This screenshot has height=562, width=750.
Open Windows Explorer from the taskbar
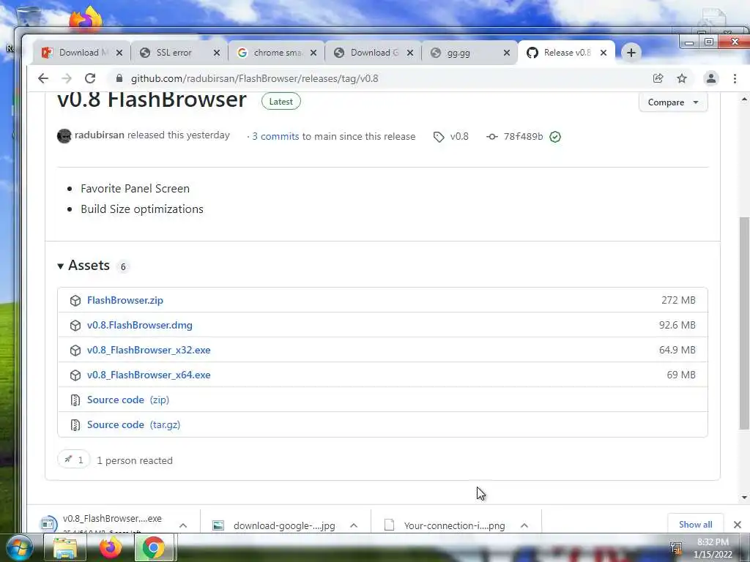pos(65,547)
